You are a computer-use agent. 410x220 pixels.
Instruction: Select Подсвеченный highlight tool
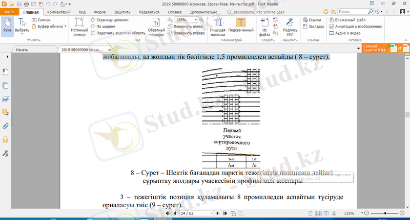click(x=241, y=25)
